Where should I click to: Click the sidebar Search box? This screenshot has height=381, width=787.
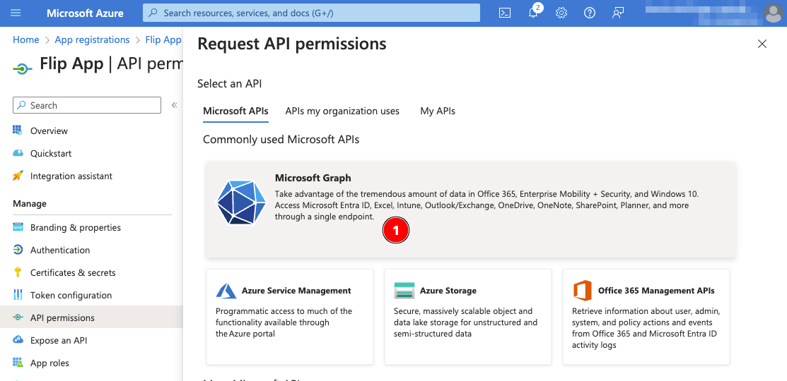pyautogui.click(x=87, y=105)
